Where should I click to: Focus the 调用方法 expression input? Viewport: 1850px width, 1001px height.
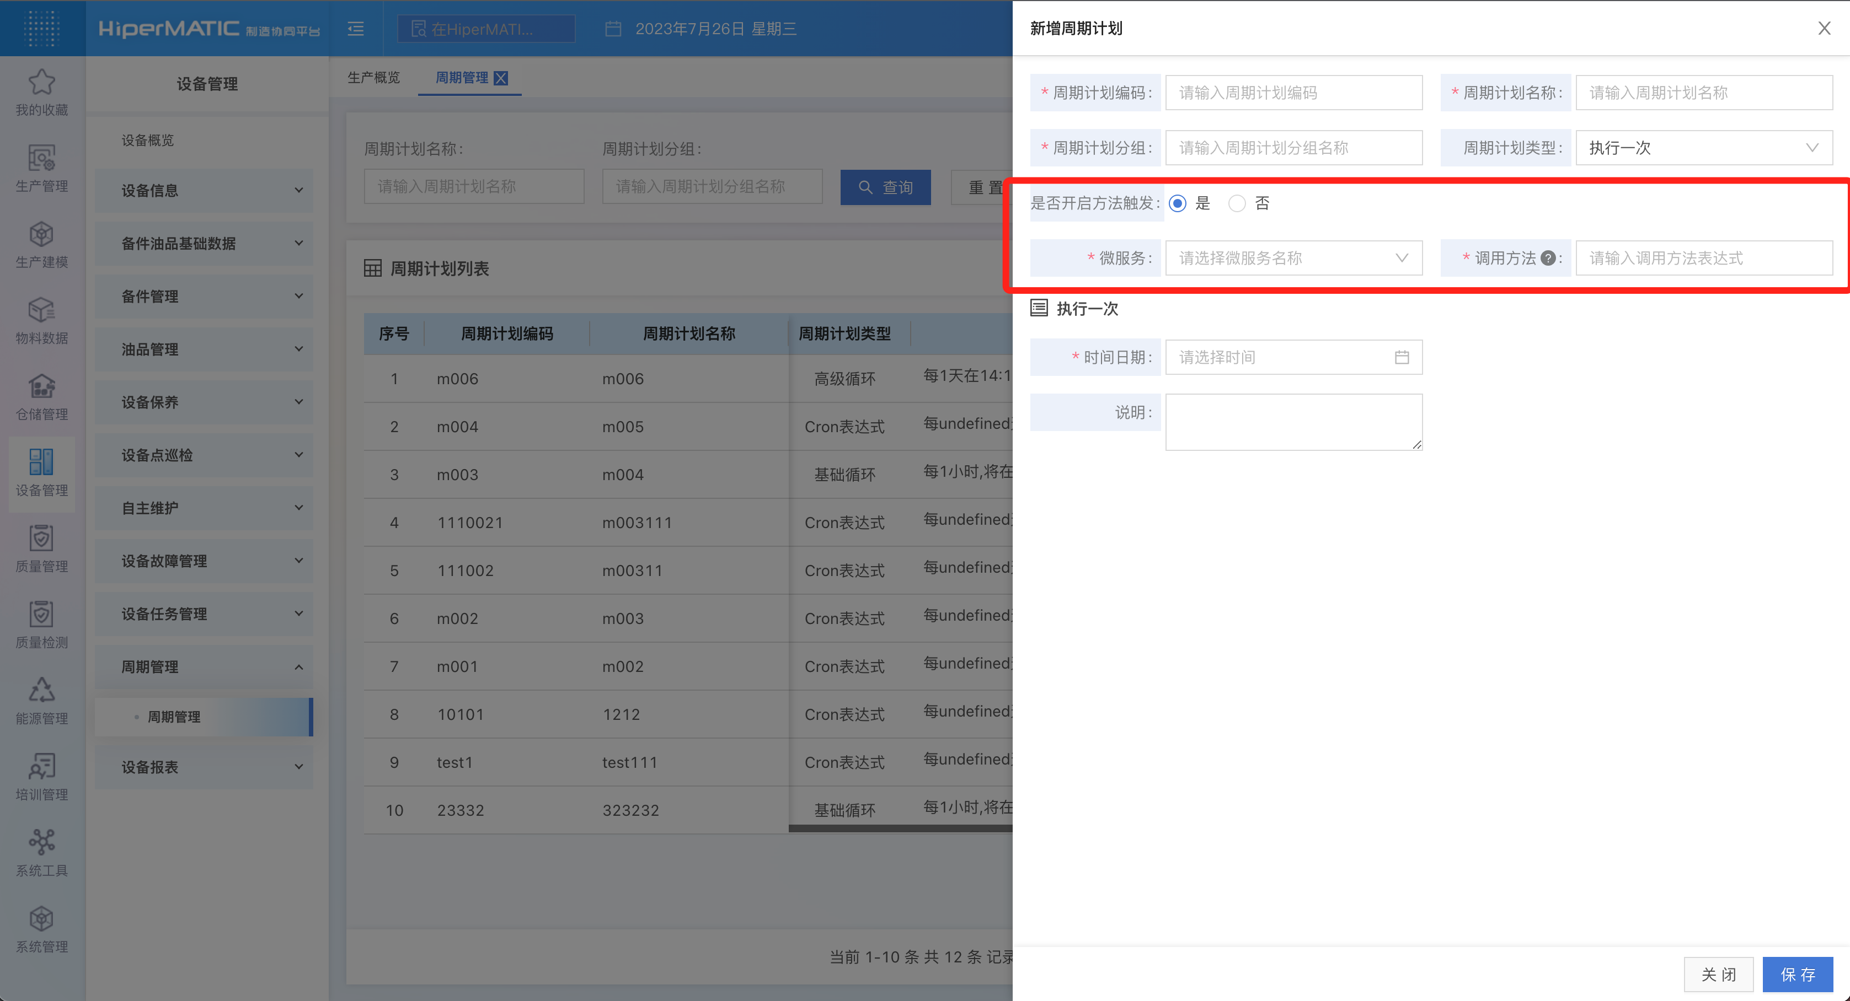pyautogui.click(x=1704, y=259)
